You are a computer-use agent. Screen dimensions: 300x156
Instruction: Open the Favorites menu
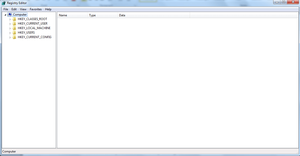(36, 9)
